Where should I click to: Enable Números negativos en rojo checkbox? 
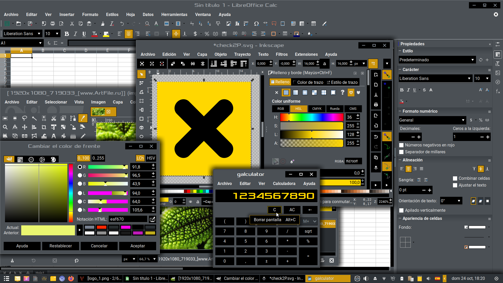pyautogui.click(x=401, y=145)
